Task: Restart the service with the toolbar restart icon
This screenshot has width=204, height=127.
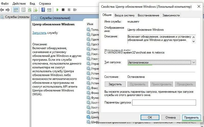Action: pos(75,10)
